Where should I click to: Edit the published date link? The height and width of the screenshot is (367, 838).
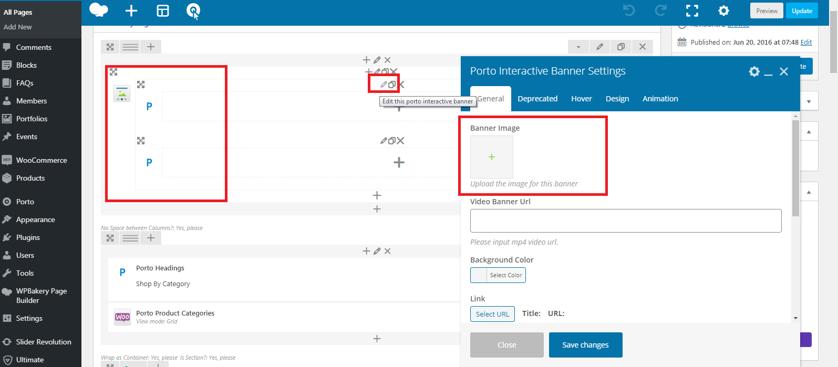point(806,42)
